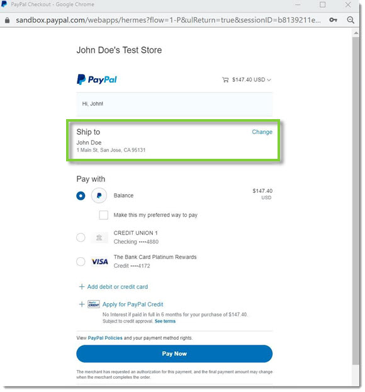Click the Credit ••••4172 text
Image resolution: width=365 pixels, height=392 pixels.
pyautogui.click(x=132, y=266)
